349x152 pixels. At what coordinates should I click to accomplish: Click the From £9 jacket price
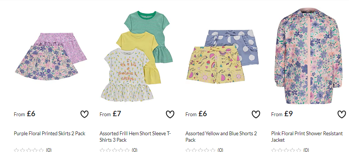pos(282,114)
